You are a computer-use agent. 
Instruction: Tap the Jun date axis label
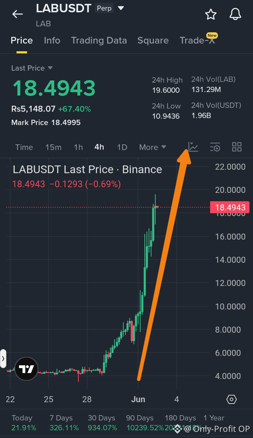[x=138, y=399]
